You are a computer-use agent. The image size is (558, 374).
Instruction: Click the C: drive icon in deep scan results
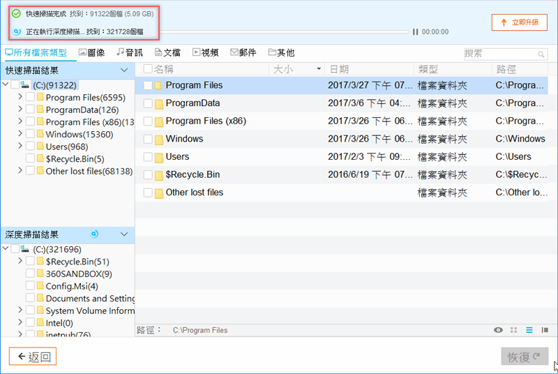point(24,249)
